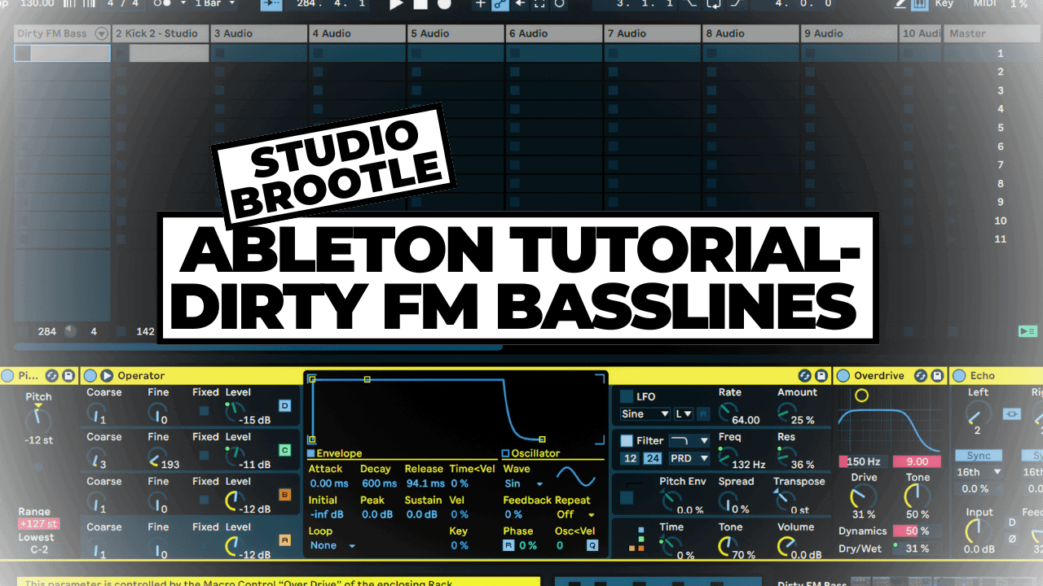Click the Play button in the transport bar
The height and width of the screenshot is (586, 1043).
(396, 4)
